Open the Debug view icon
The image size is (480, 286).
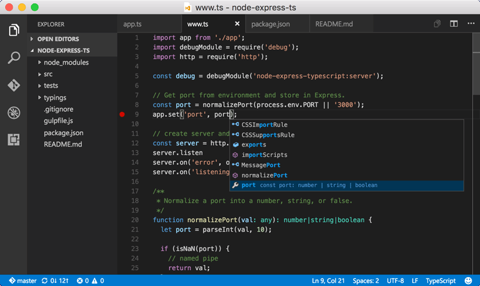coord(14,113)
